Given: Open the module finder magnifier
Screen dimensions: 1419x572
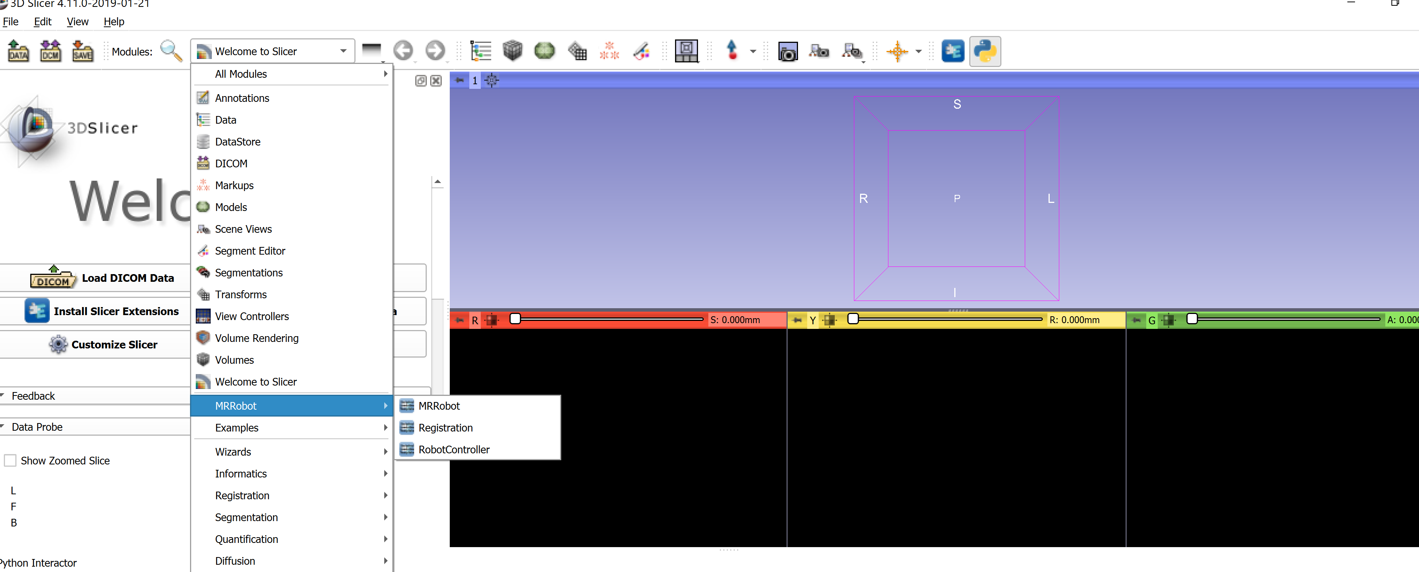Looking at the screenshot, I should 171,51.
